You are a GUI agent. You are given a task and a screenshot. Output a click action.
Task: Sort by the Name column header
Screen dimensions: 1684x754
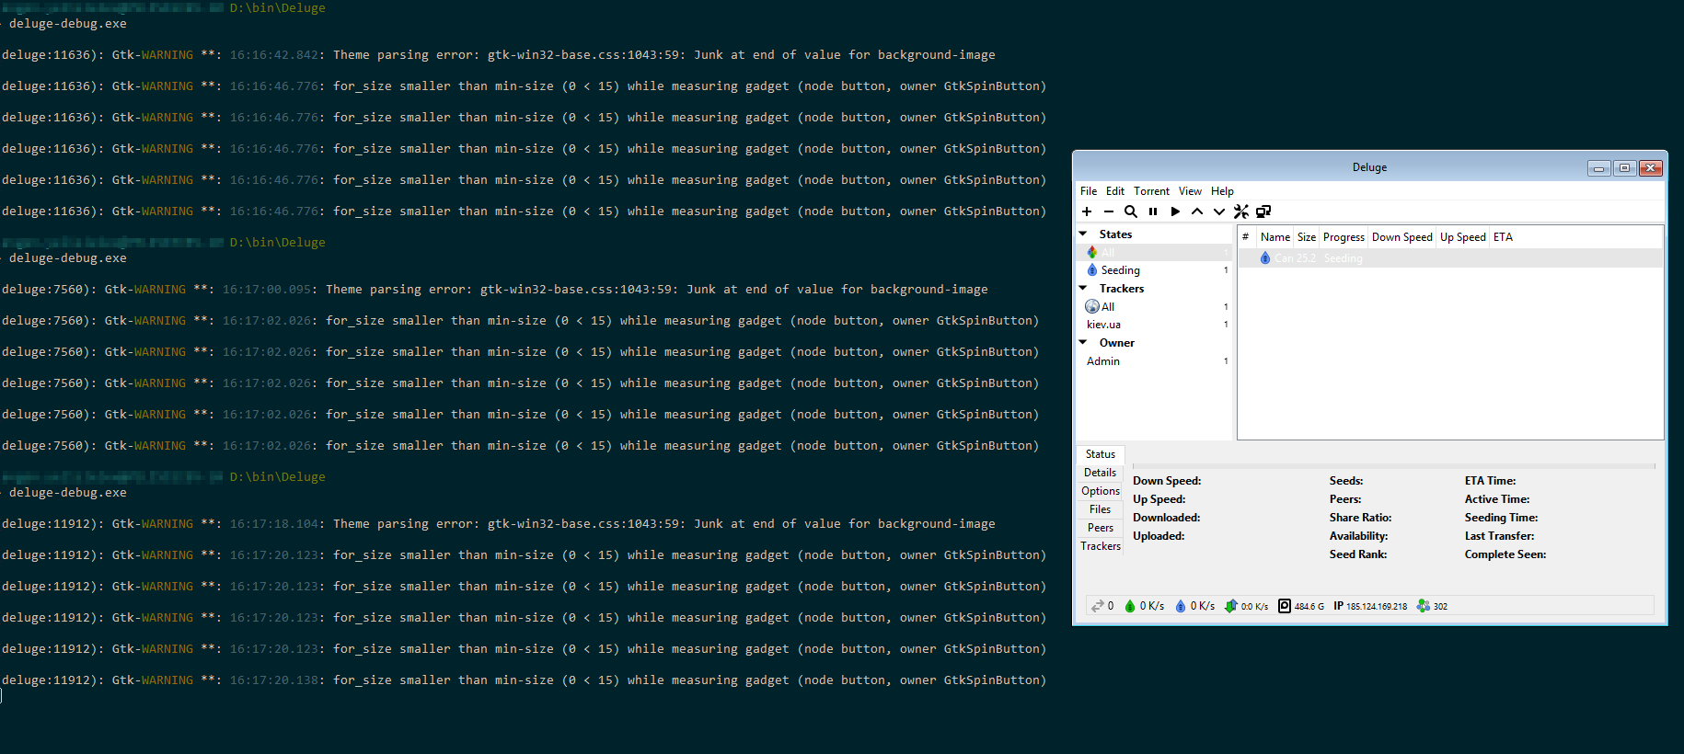click(1275, 237)
